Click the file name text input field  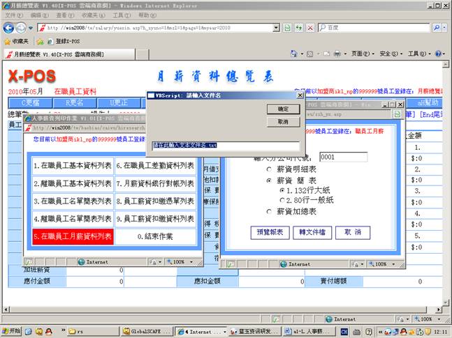coord(226,146)
